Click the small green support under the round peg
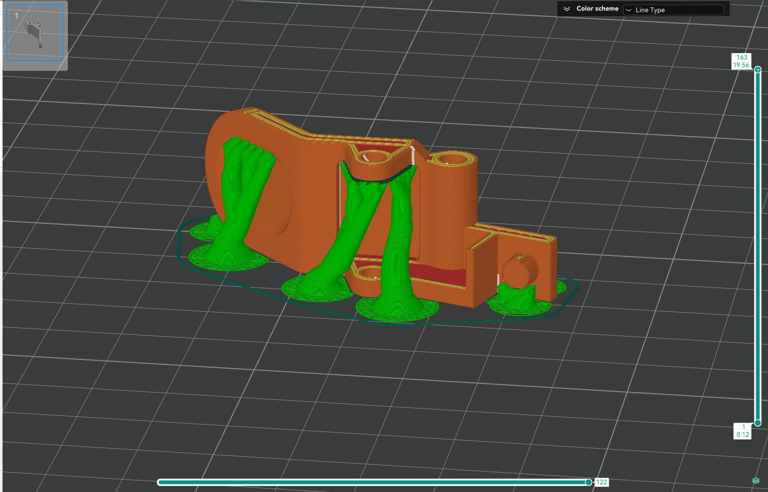This screenshot has height=492, width=768. pyautogui.click(x=516, y=295)
